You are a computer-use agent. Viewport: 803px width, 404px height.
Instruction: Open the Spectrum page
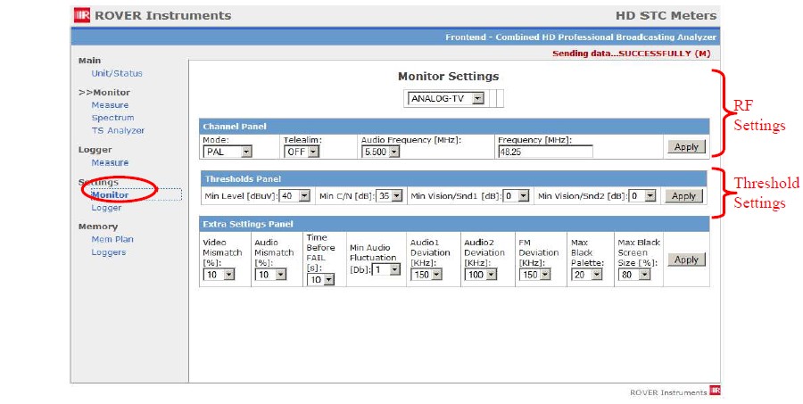[112, 118]
